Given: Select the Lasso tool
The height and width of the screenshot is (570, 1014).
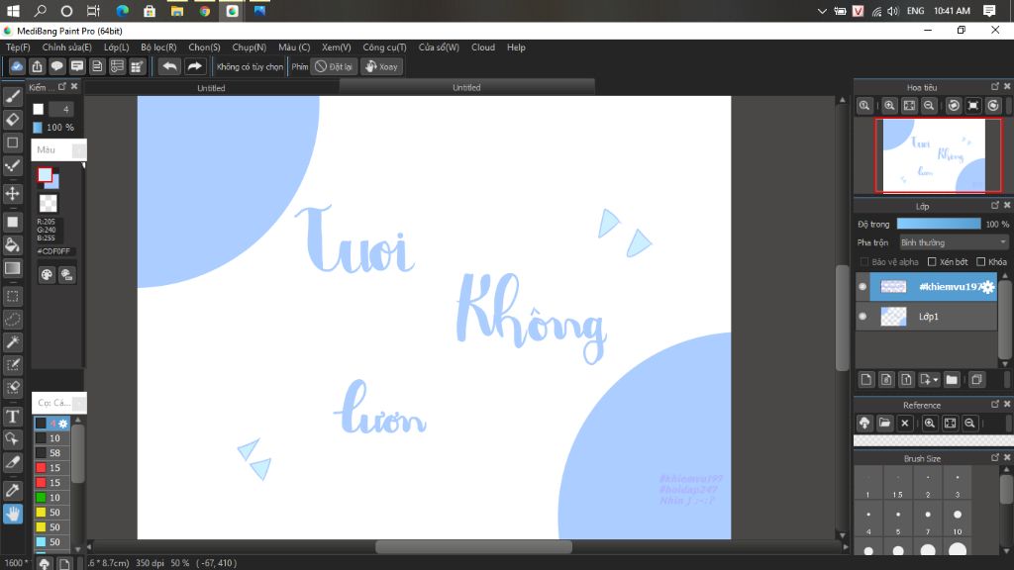Looking at the screenshot, I should [12, 320].
